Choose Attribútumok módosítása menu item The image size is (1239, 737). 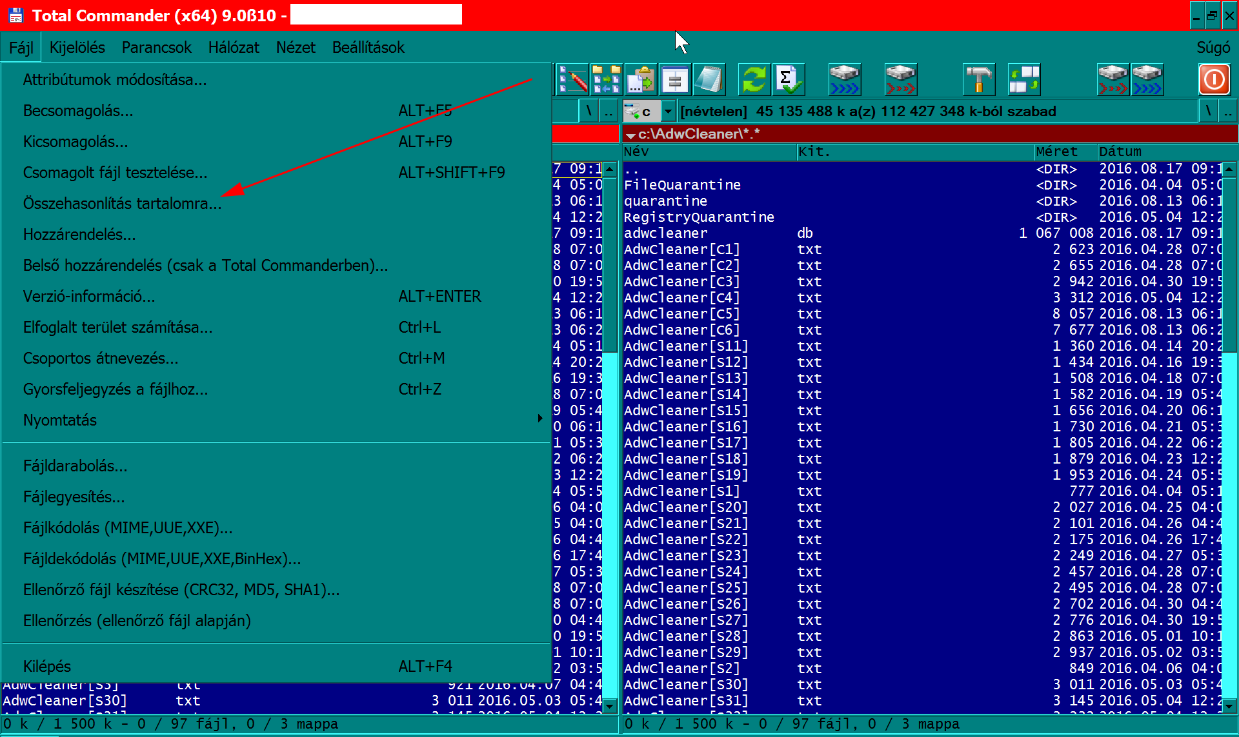pyautogui.click(x=276, y=79)
